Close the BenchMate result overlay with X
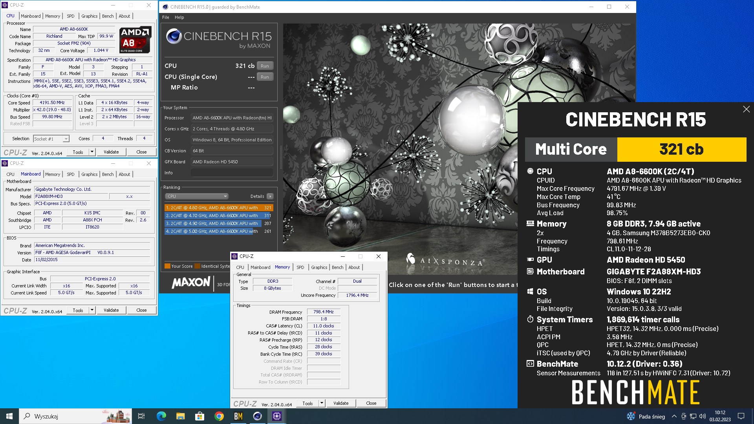Image resolution: width=754 pixels, height=424 pixels. pos(746,109)
